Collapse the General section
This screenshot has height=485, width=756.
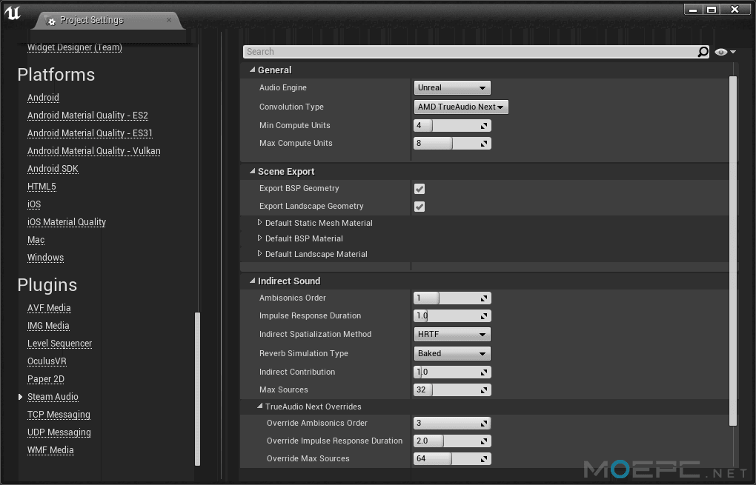(252, 70)
